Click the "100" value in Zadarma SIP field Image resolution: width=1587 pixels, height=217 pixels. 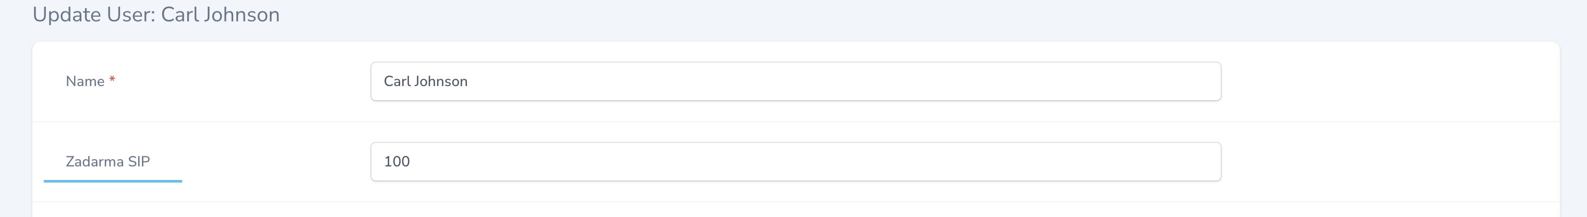396,162
